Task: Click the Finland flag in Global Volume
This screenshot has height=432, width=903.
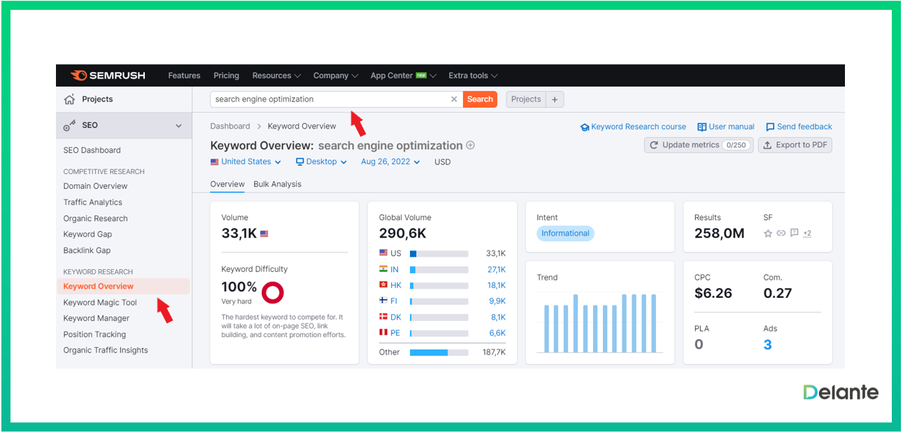Action: (383, 301)
